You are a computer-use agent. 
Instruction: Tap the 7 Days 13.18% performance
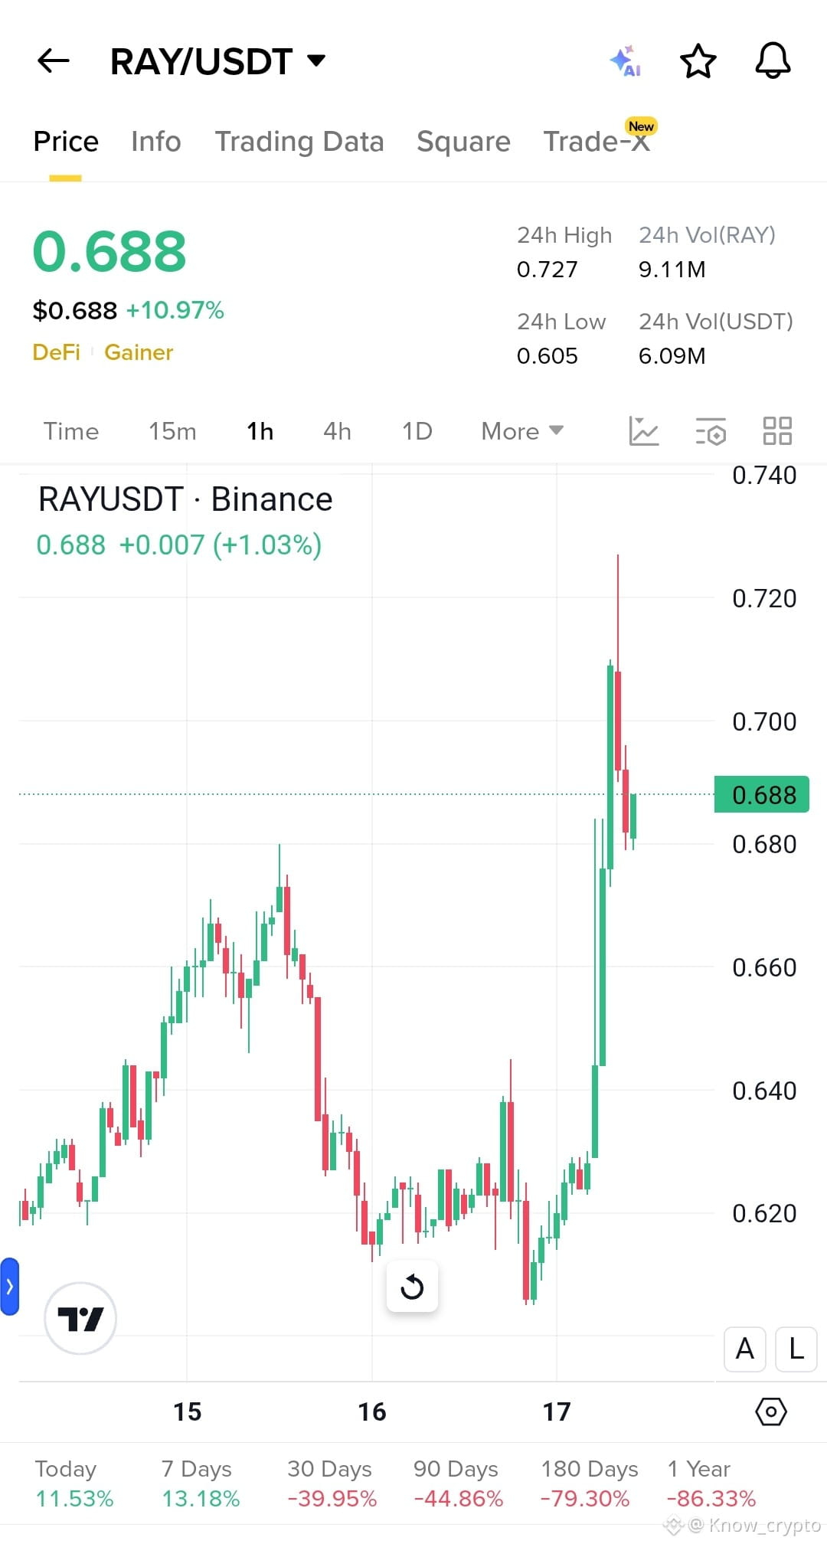tap(201, 1483)
